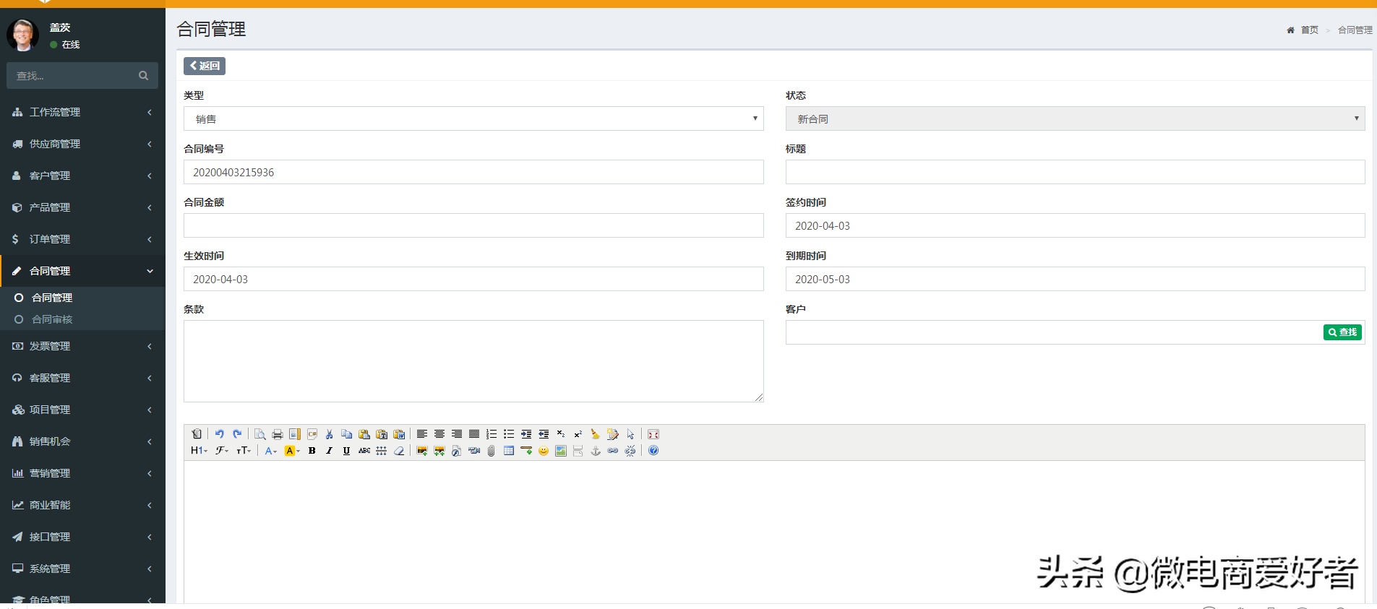Open editor preview
Image resolution: width=1377 pixels, height=609 pixels.
tap(260, 434)
